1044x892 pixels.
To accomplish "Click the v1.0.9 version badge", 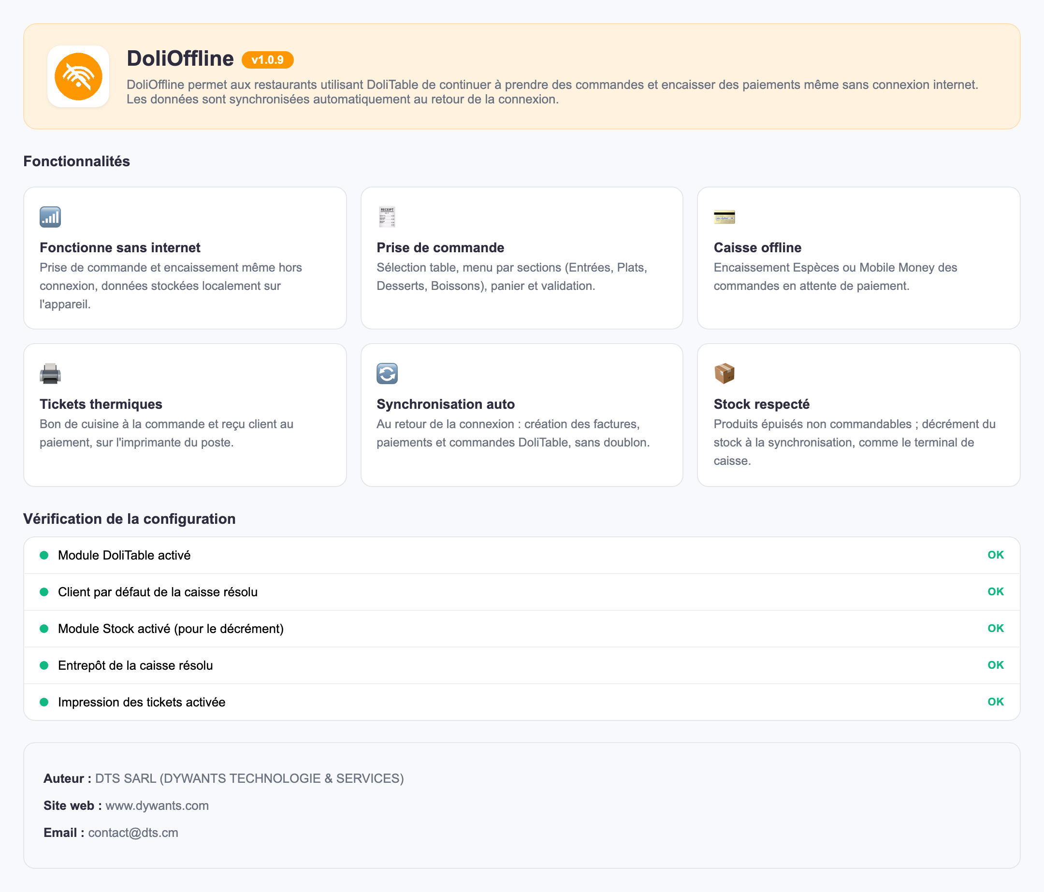I will coord(268,60).
